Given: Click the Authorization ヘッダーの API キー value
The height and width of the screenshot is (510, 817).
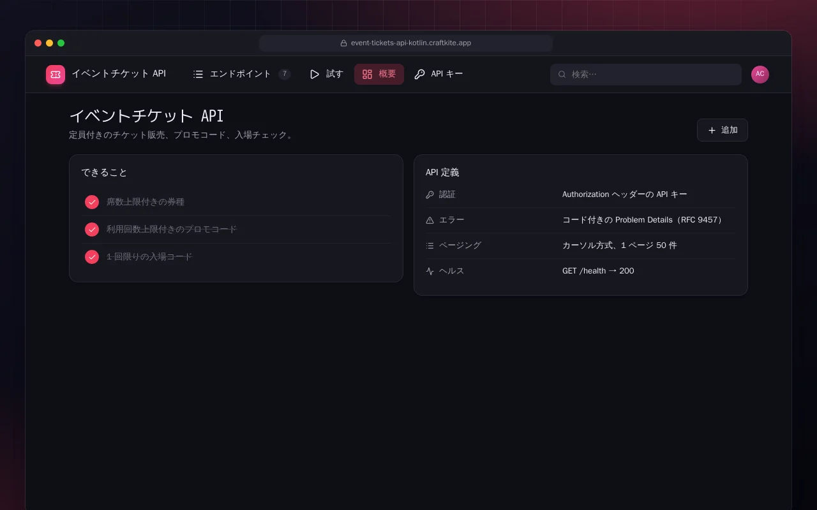Looking at the screenshot, I should (625, 194).
